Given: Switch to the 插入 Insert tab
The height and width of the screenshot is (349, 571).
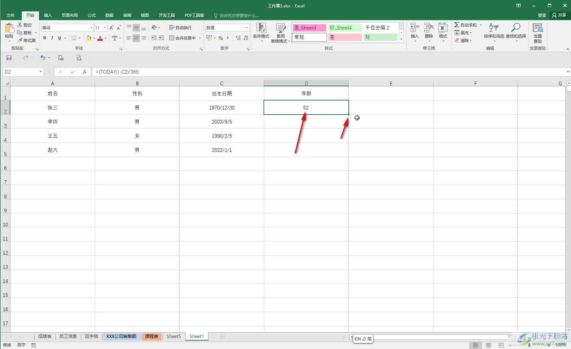Looking at the screenshot, I should tap(48, 15).
